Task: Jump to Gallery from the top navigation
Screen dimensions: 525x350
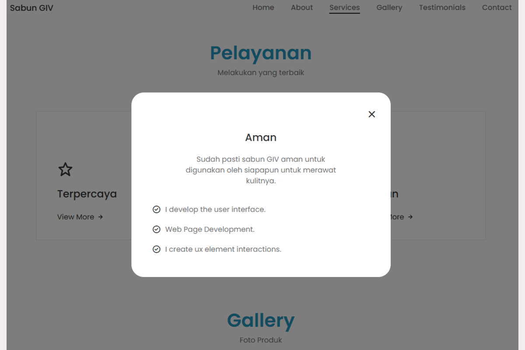Action: coord(389,7)
